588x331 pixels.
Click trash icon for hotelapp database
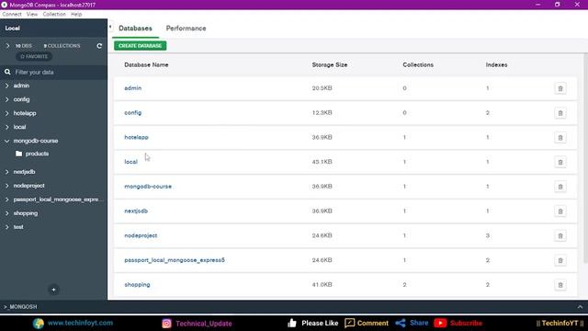560,138
